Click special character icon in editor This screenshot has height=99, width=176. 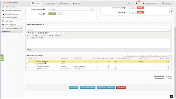click(42, 38)
